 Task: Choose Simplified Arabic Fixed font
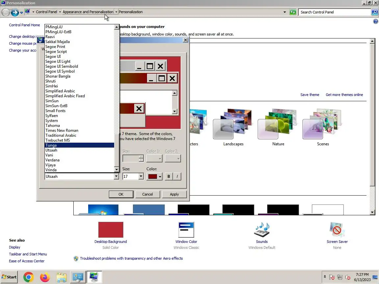tap(79, 96)
